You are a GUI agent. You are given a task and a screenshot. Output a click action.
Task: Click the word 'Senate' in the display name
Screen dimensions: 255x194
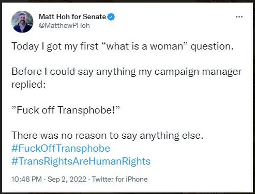94,17
